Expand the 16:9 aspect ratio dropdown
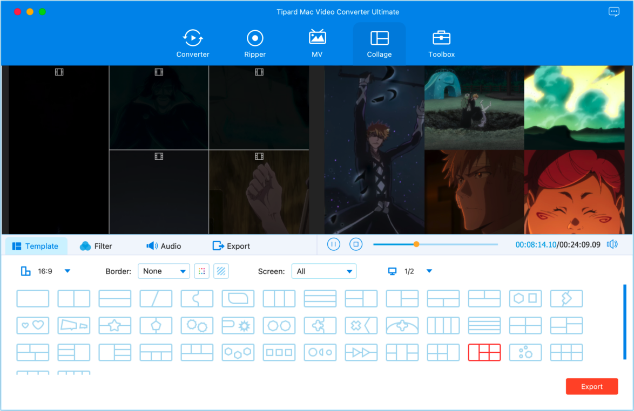The image size is (634, 411). click(68, 271)
